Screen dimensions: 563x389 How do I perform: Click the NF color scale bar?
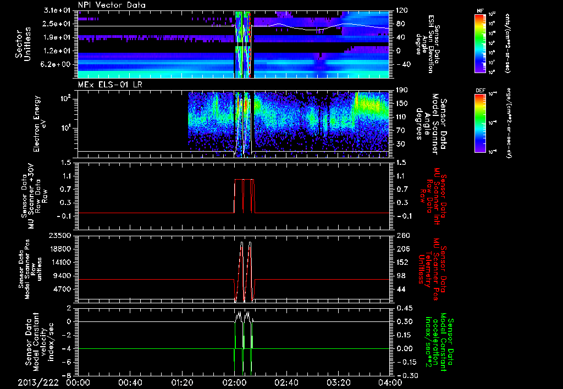click(481, 43)
